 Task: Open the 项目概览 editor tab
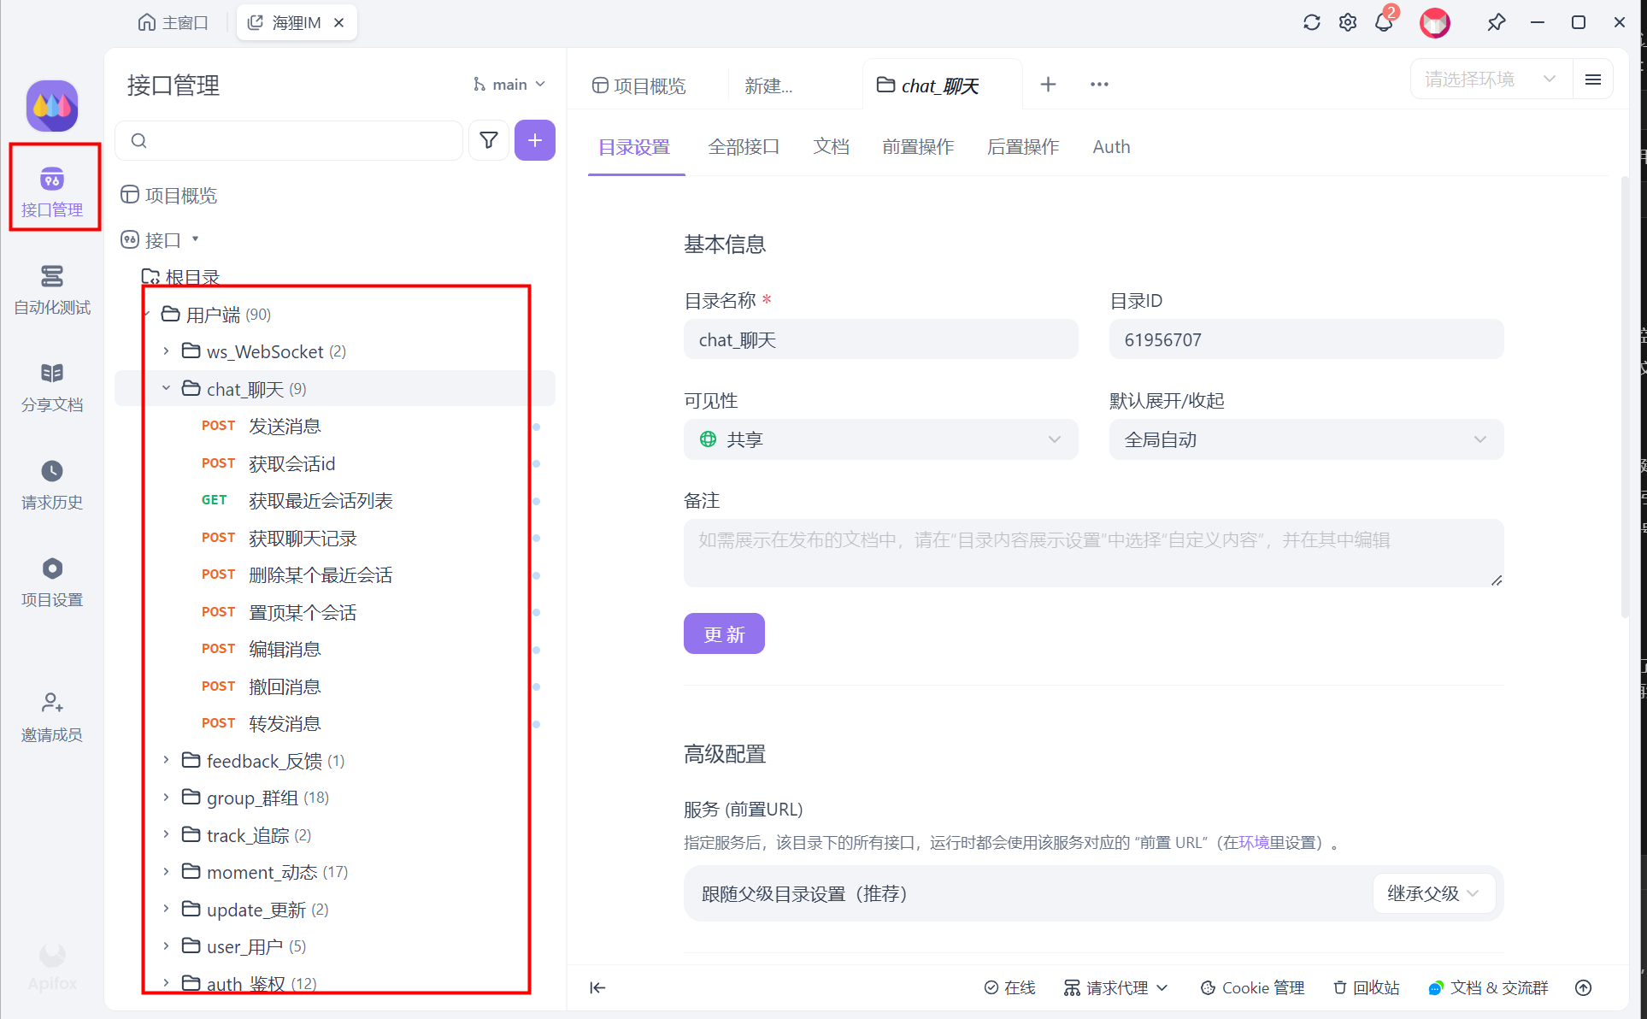(639, 85)
